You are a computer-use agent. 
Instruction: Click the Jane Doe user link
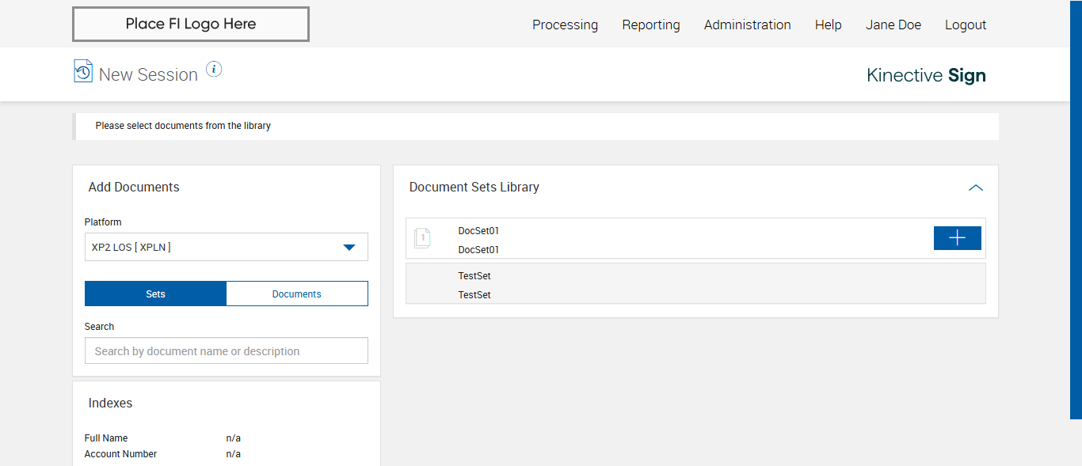click(x=893, y=25)
